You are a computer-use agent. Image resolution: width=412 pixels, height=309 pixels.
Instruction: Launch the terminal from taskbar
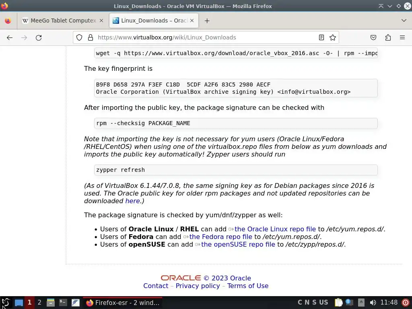coord(63,303)
